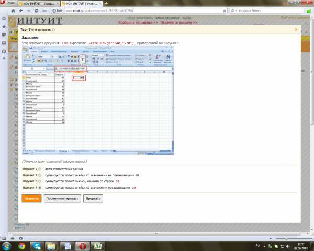This screenshot has height=251, width=314.
Task: Click the text суммируются только ячейки, начиная со строки 20
Action: coord(82,181)
